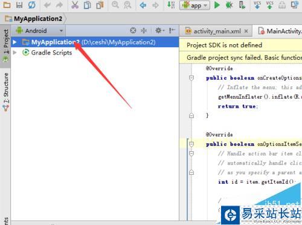302x225 pixels.
Task: Click the '// automatically handle' comment line
Action: pos(260,163)
